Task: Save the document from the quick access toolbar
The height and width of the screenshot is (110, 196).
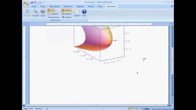Action: click(x=32, y=2)
